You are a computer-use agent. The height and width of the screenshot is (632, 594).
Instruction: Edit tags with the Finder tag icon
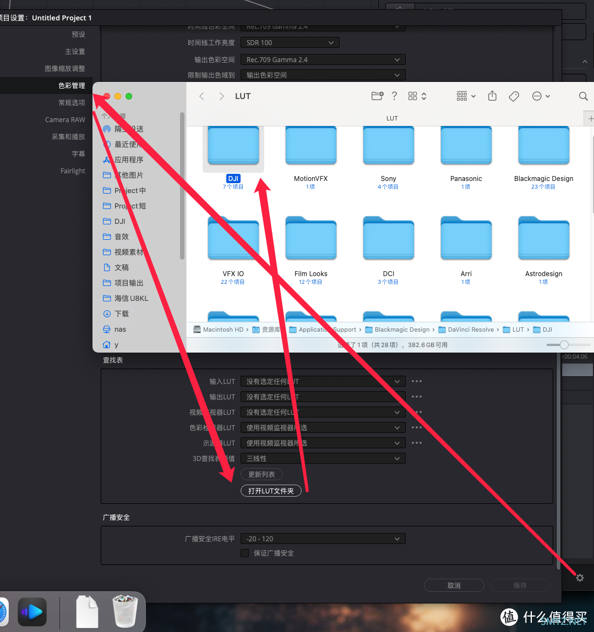tap(514, 96)
